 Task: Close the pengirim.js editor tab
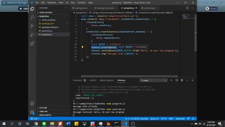tap(136, 8)
